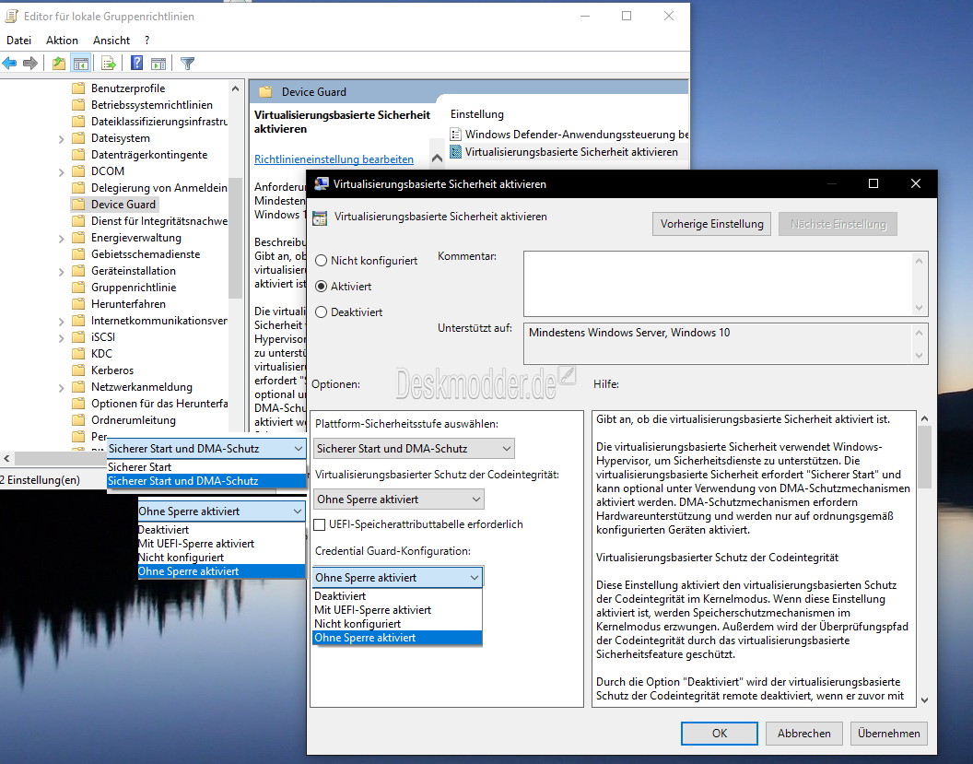Expand the iSCSI tree node

[x=61, y=337]
